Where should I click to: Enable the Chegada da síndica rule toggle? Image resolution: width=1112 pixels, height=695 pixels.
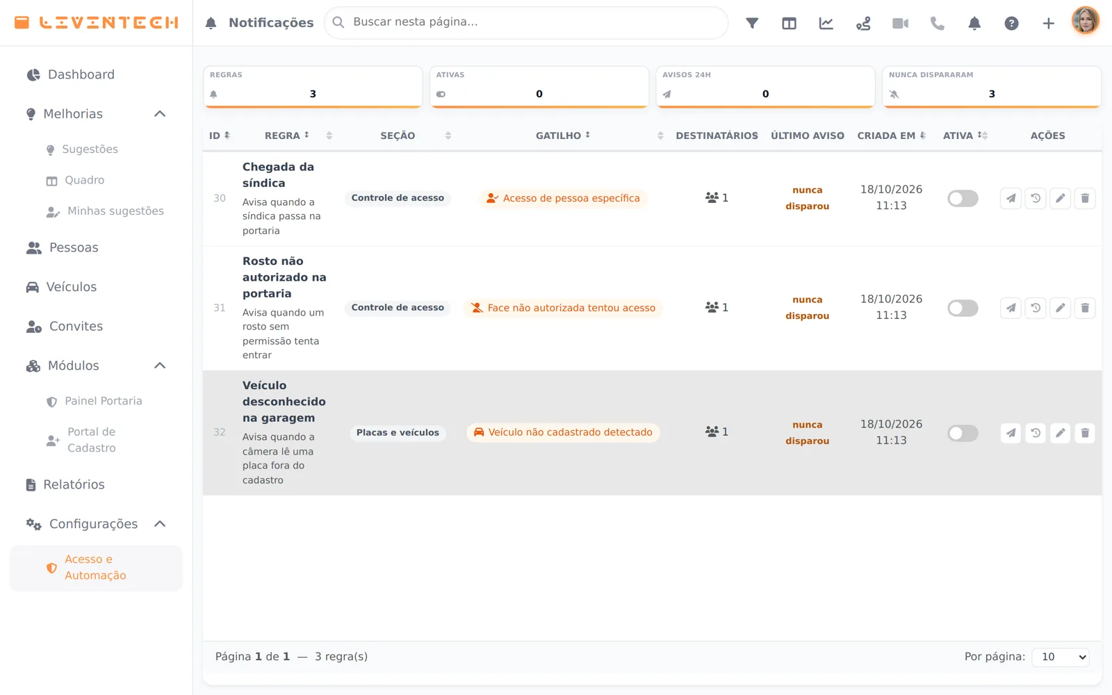click(963, 198)
